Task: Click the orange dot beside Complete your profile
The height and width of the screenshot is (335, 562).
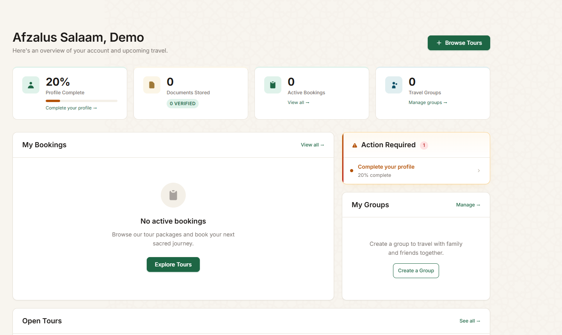Action: point(352,171)
